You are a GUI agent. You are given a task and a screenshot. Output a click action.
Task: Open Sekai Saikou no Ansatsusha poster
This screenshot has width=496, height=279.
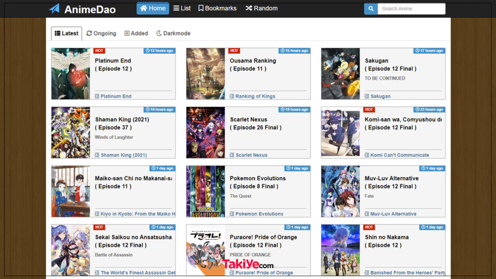[x=71, y=250]
